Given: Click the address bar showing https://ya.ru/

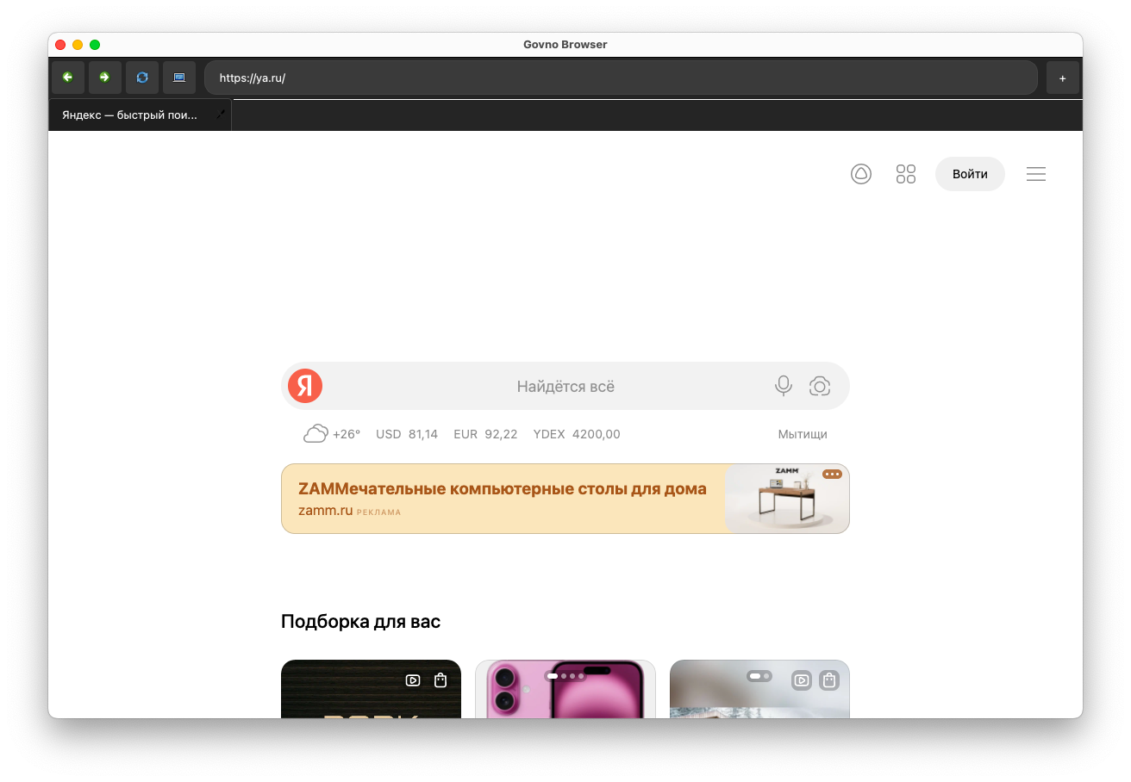Looking at the screenshot, I should coord(621,78).
